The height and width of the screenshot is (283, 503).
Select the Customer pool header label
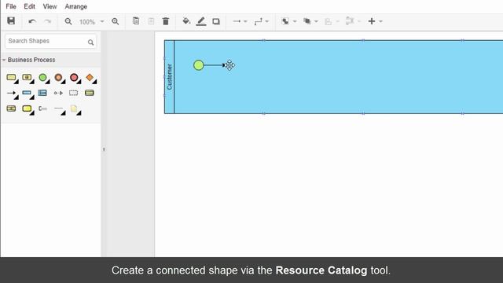click(170, 77)
